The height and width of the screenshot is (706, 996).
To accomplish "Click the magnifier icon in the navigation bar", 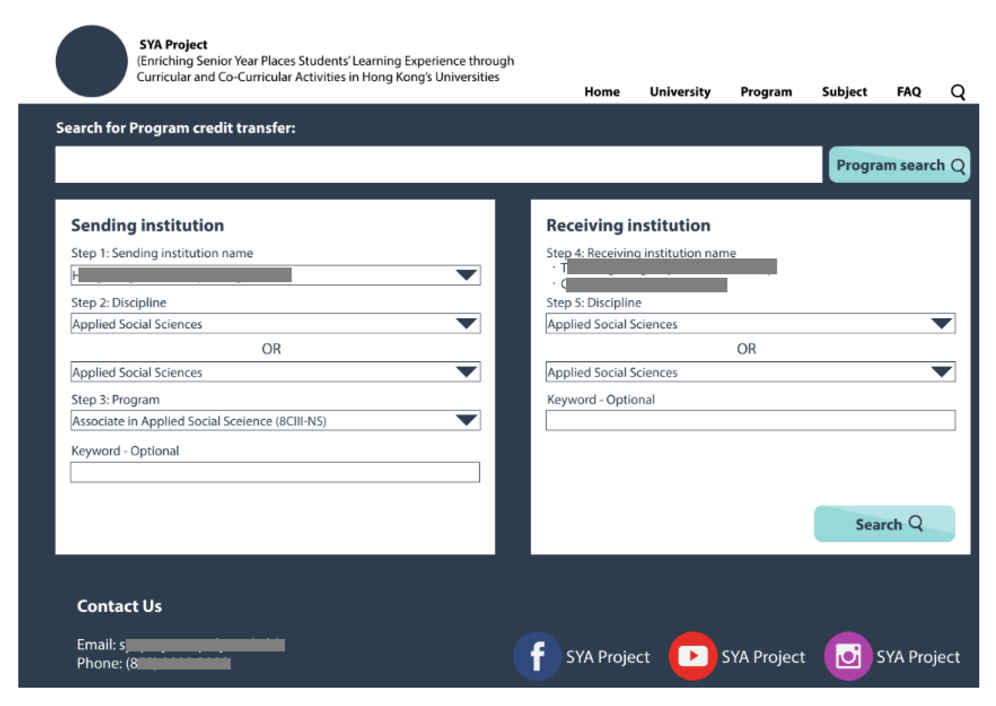I will coord(958,92).
